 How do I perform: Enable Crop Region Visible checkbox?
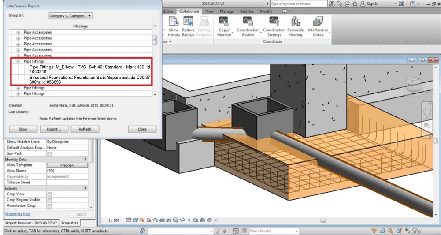pos(49,200)
